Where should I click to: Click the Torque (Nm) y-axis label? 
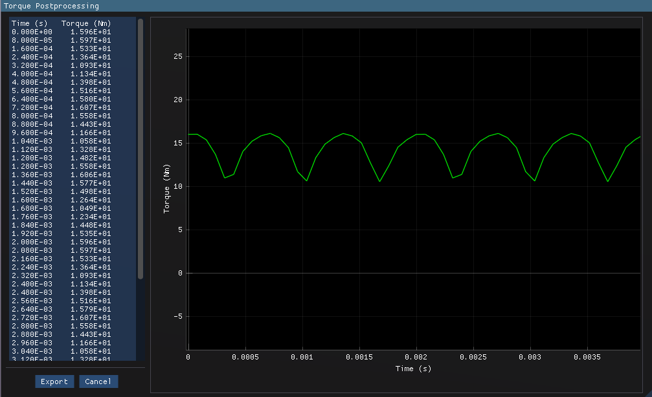(x=167, y=187)
